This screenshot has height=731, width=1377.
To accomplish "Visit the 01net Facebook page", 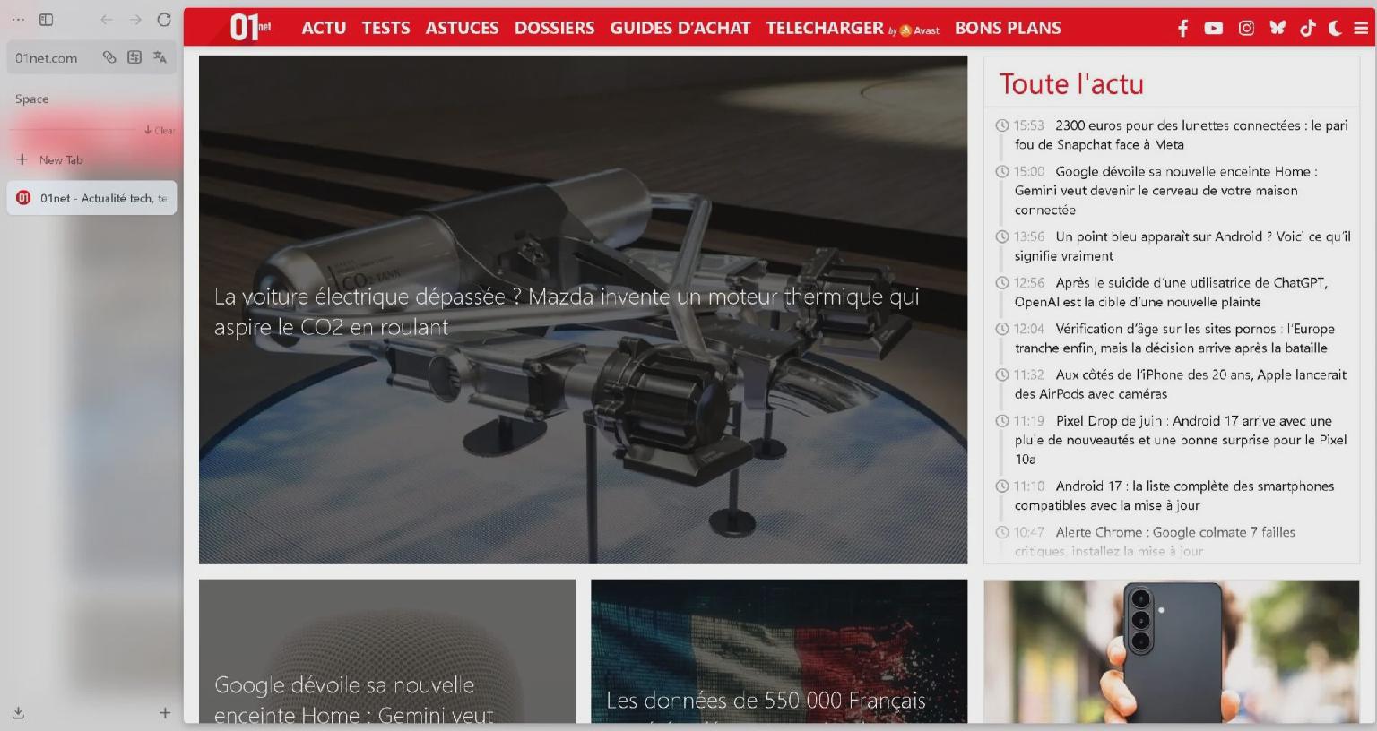I will click(1182, 28).
